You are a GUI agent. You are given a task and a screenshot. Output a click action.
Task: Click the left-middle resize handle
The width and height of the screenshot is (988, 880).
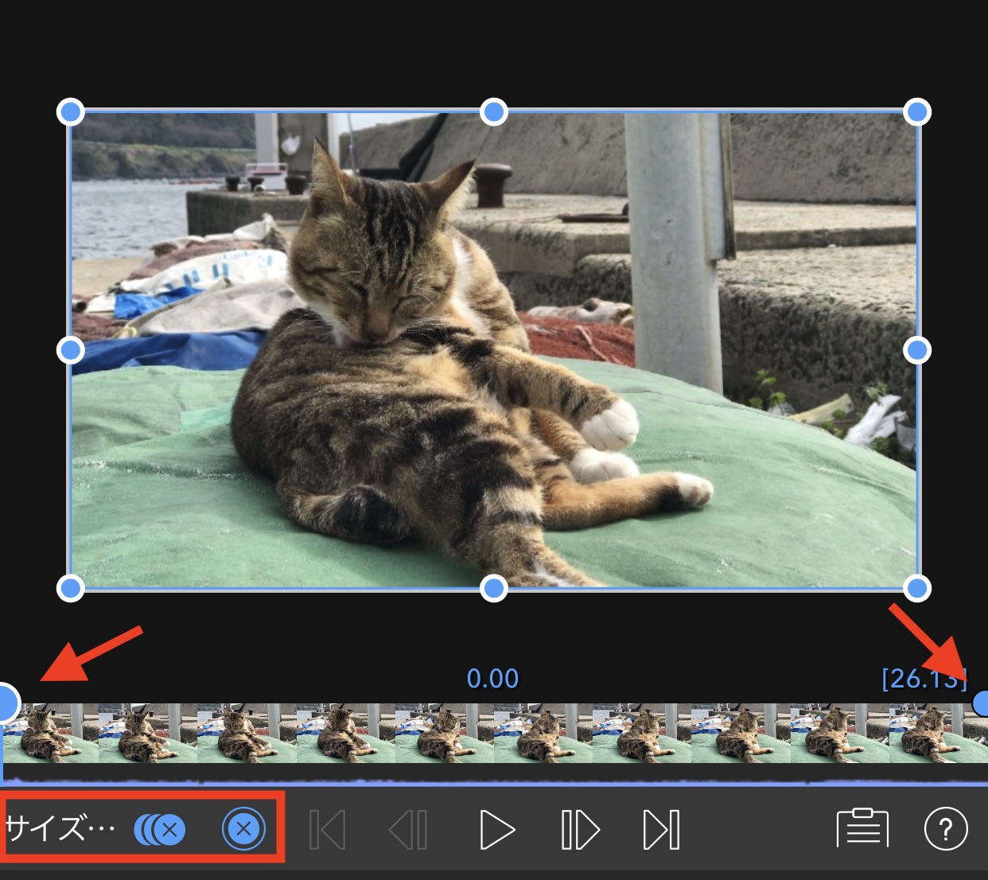point(71,349)
